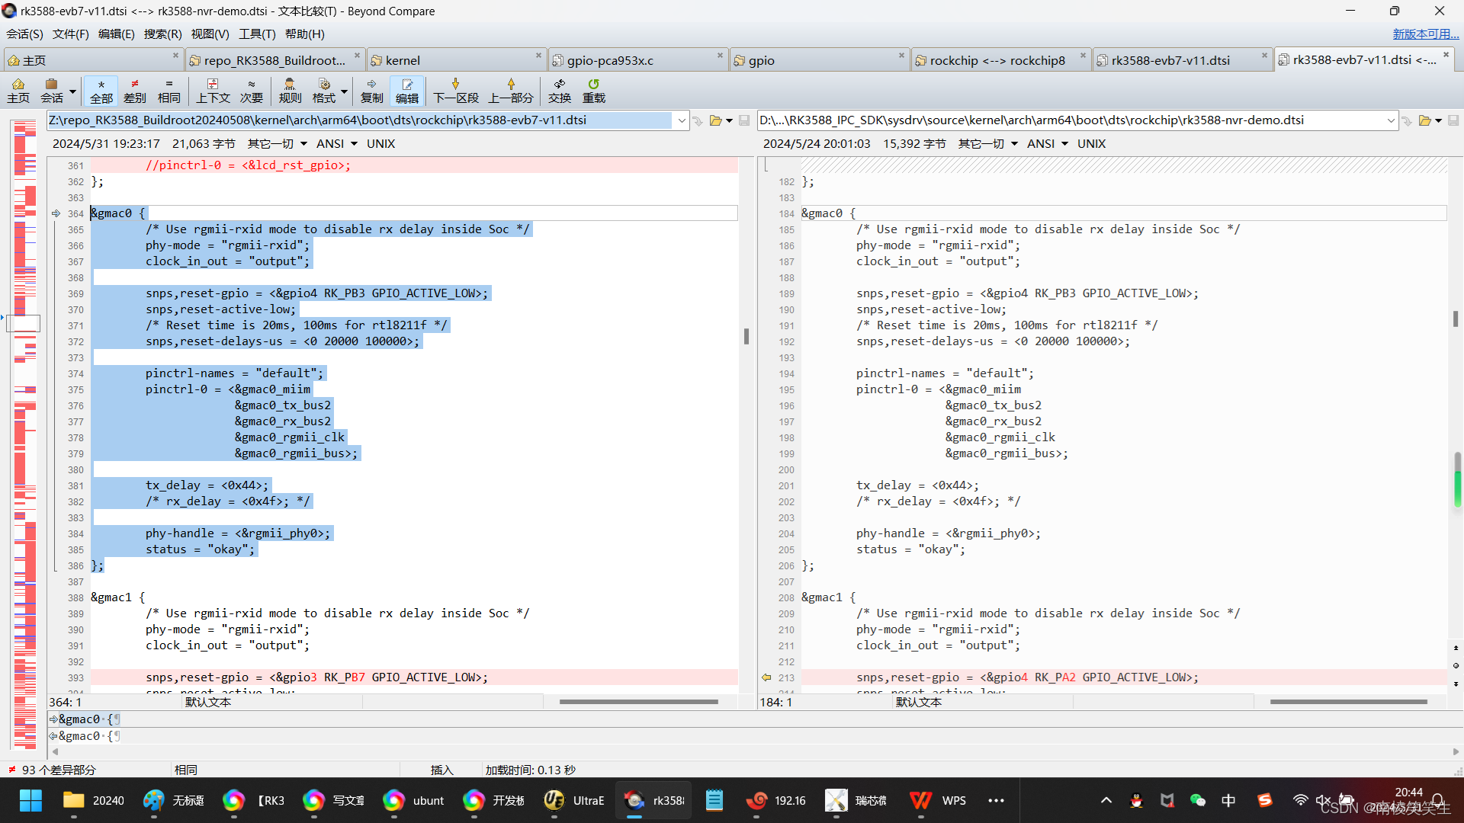Screen dimensions: 1464x823
Task: Toggle the Edit (编辑) mode button
Action: [x=406, y=90]
